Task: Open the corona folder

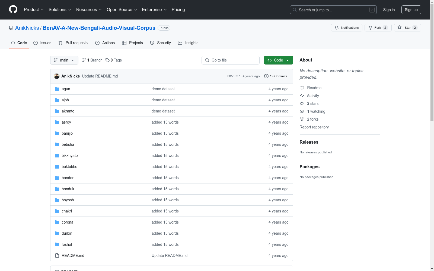Action: (67, 222)
